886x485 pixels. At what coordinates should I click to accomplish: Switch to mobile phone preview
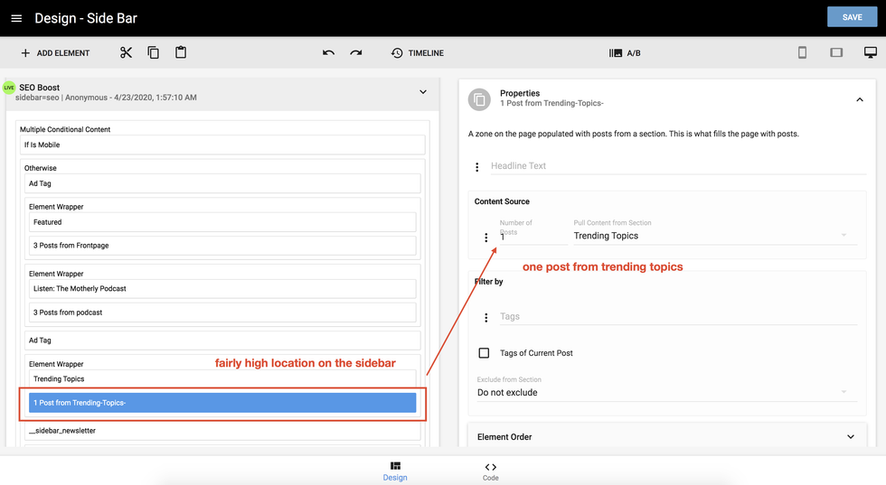click(x=802, y=52)
